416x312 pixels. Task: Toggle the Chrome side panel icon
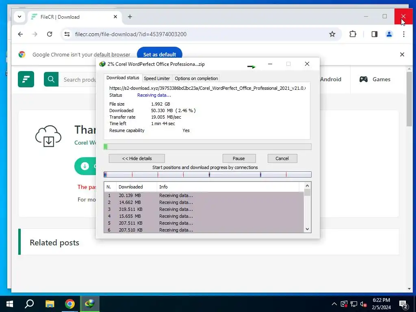coord(374,34)
